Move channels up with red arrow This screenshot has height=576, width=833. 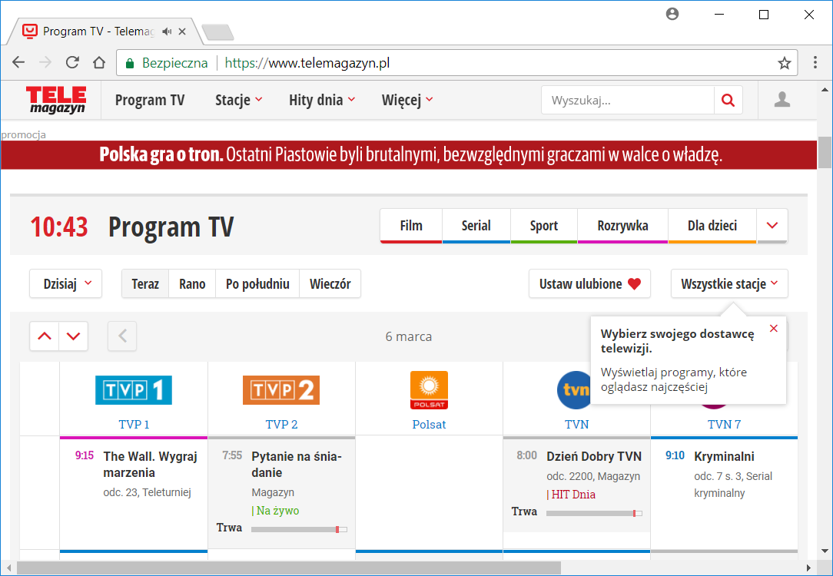click(x=45, y=336)
